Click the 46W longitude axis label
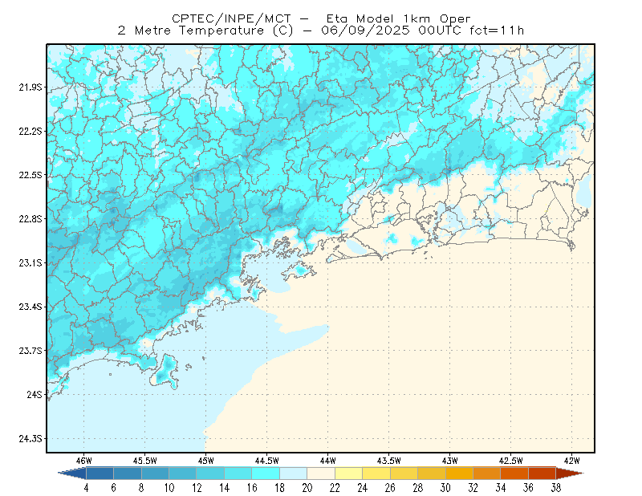Screen dimensions: 642x496 coord(84,461)
